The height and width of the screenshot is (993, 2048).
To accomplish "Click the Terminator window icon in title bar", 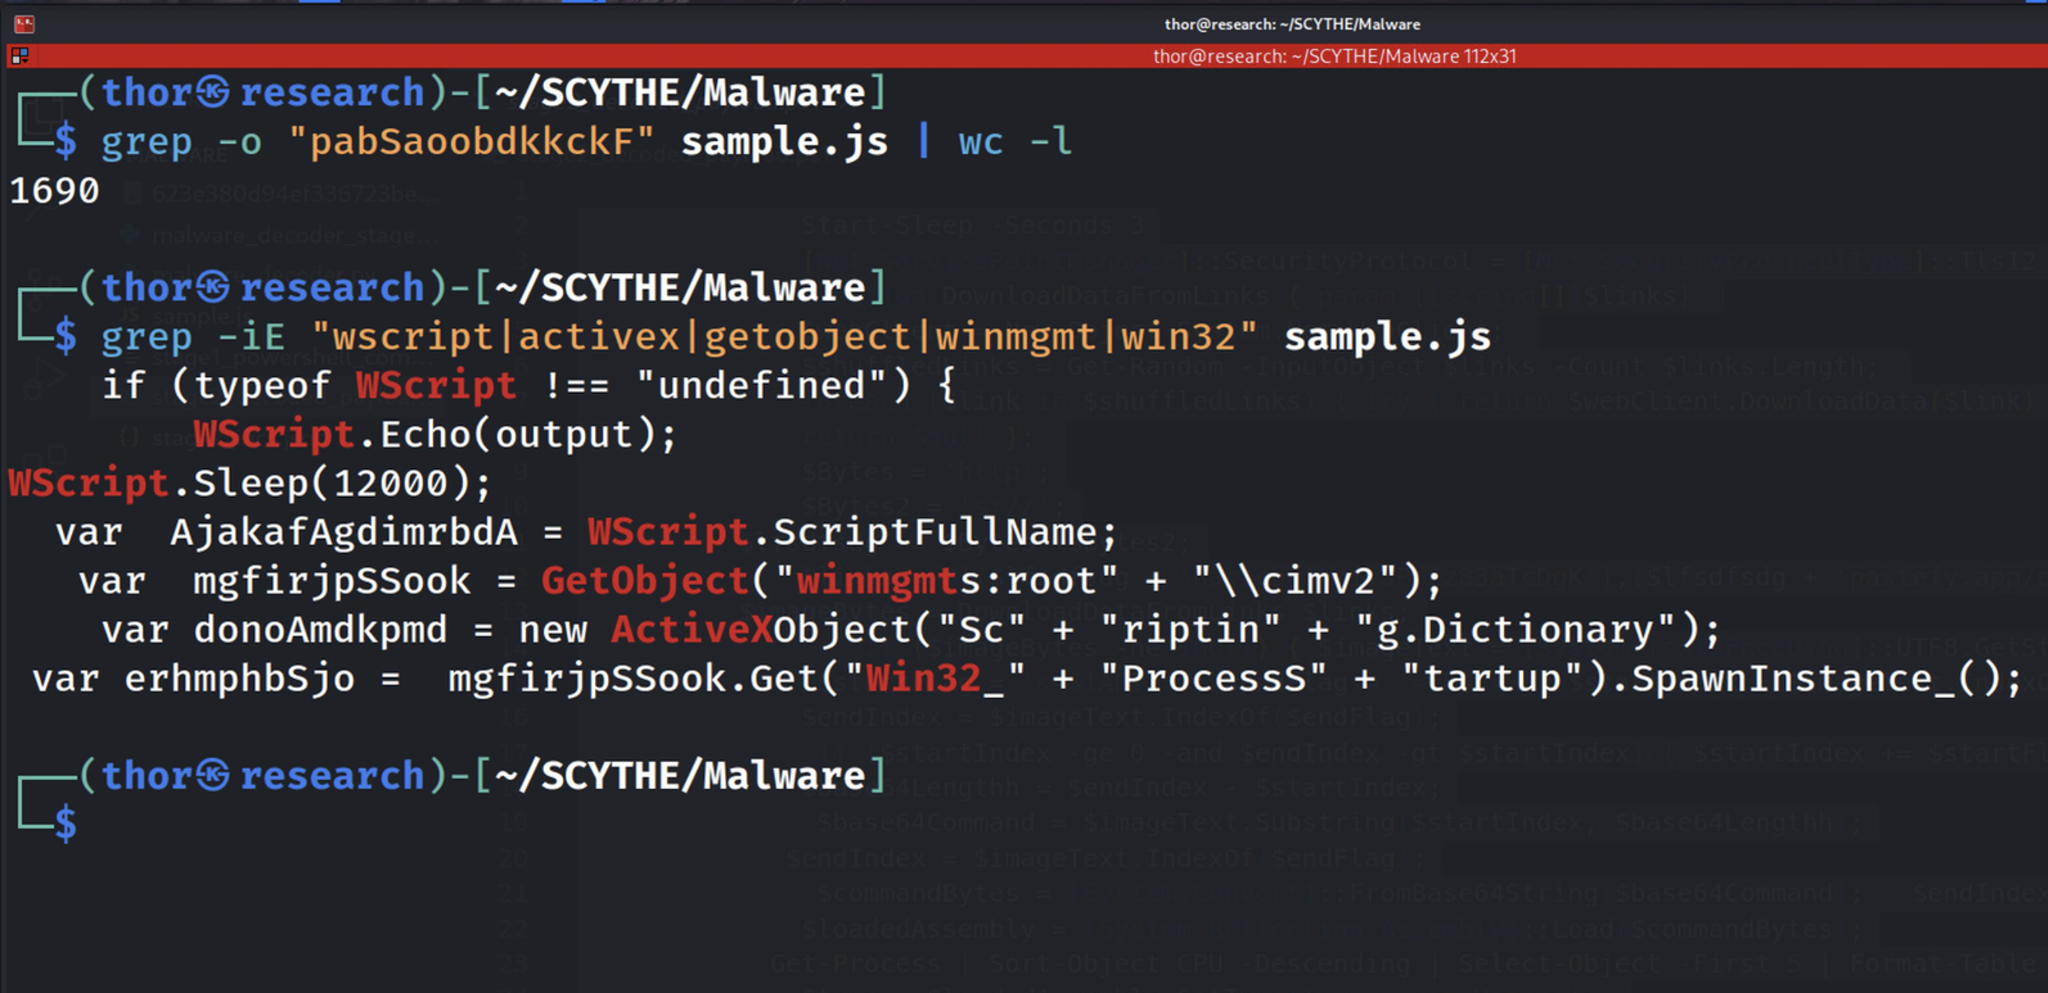I will point(24,24).
